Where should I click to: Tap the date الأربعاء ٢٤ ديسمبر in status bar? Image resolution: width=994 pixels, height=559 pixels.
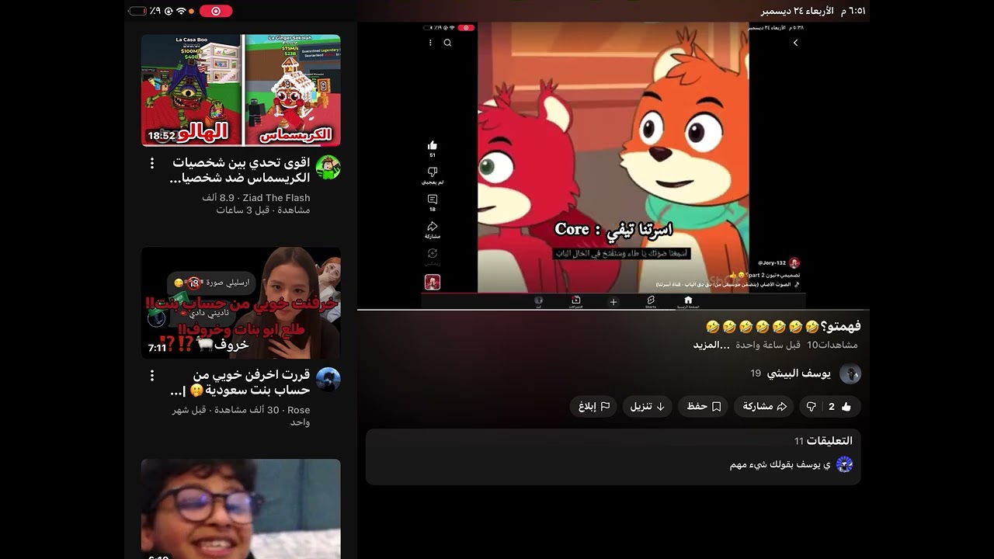click(798, 11)
